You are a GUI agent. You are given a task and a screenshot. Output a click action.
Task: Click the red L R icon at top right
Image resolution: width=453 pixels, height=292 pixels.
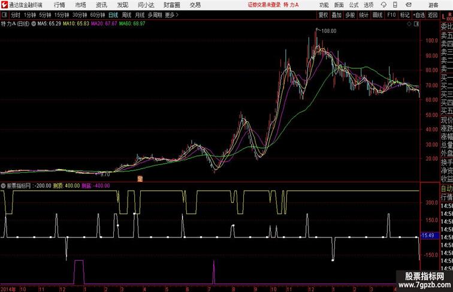[447, 16]
